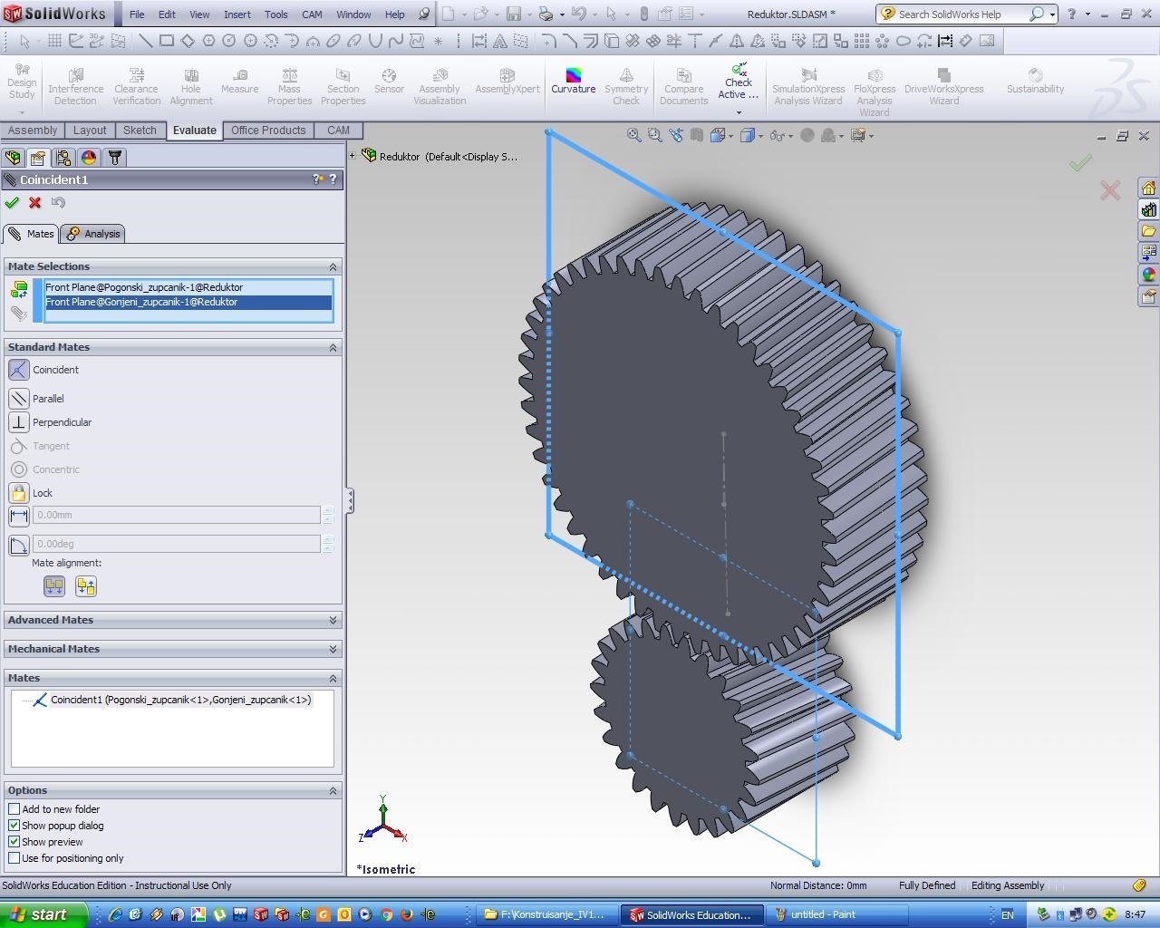Toggle the Distance mate button
The image size is (1160, 928).
click(18, 515)
